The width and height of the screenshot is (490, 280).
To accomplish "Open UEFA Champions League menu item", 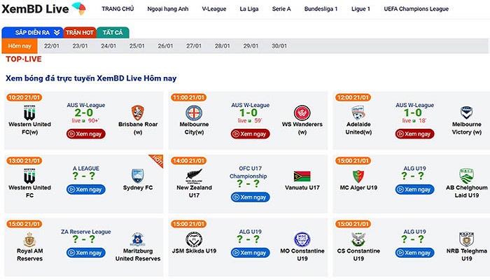I will (416, 8).
